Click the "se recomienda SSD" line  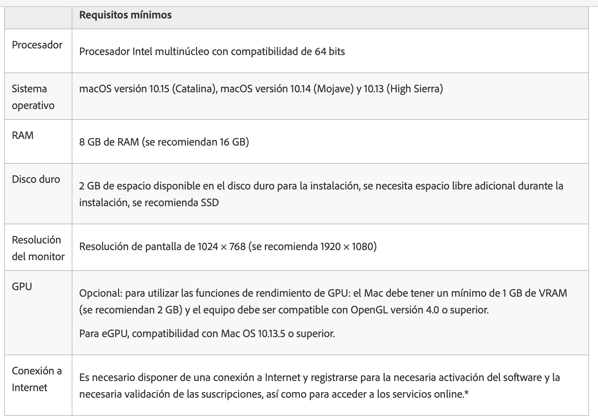point(149,203)
